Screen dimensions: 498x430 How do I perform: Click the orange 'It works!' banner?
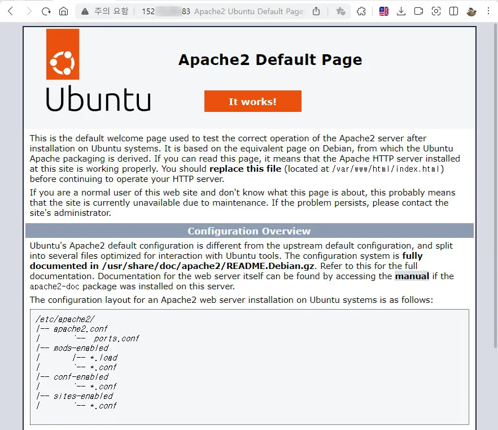point(252,102)
